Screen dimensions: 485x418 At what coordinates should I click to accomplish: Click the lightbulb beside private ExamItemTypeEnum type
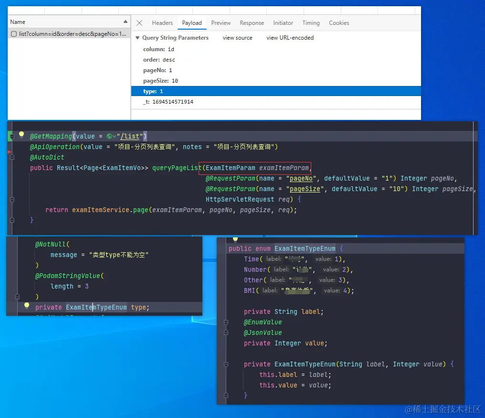(27, 306)
